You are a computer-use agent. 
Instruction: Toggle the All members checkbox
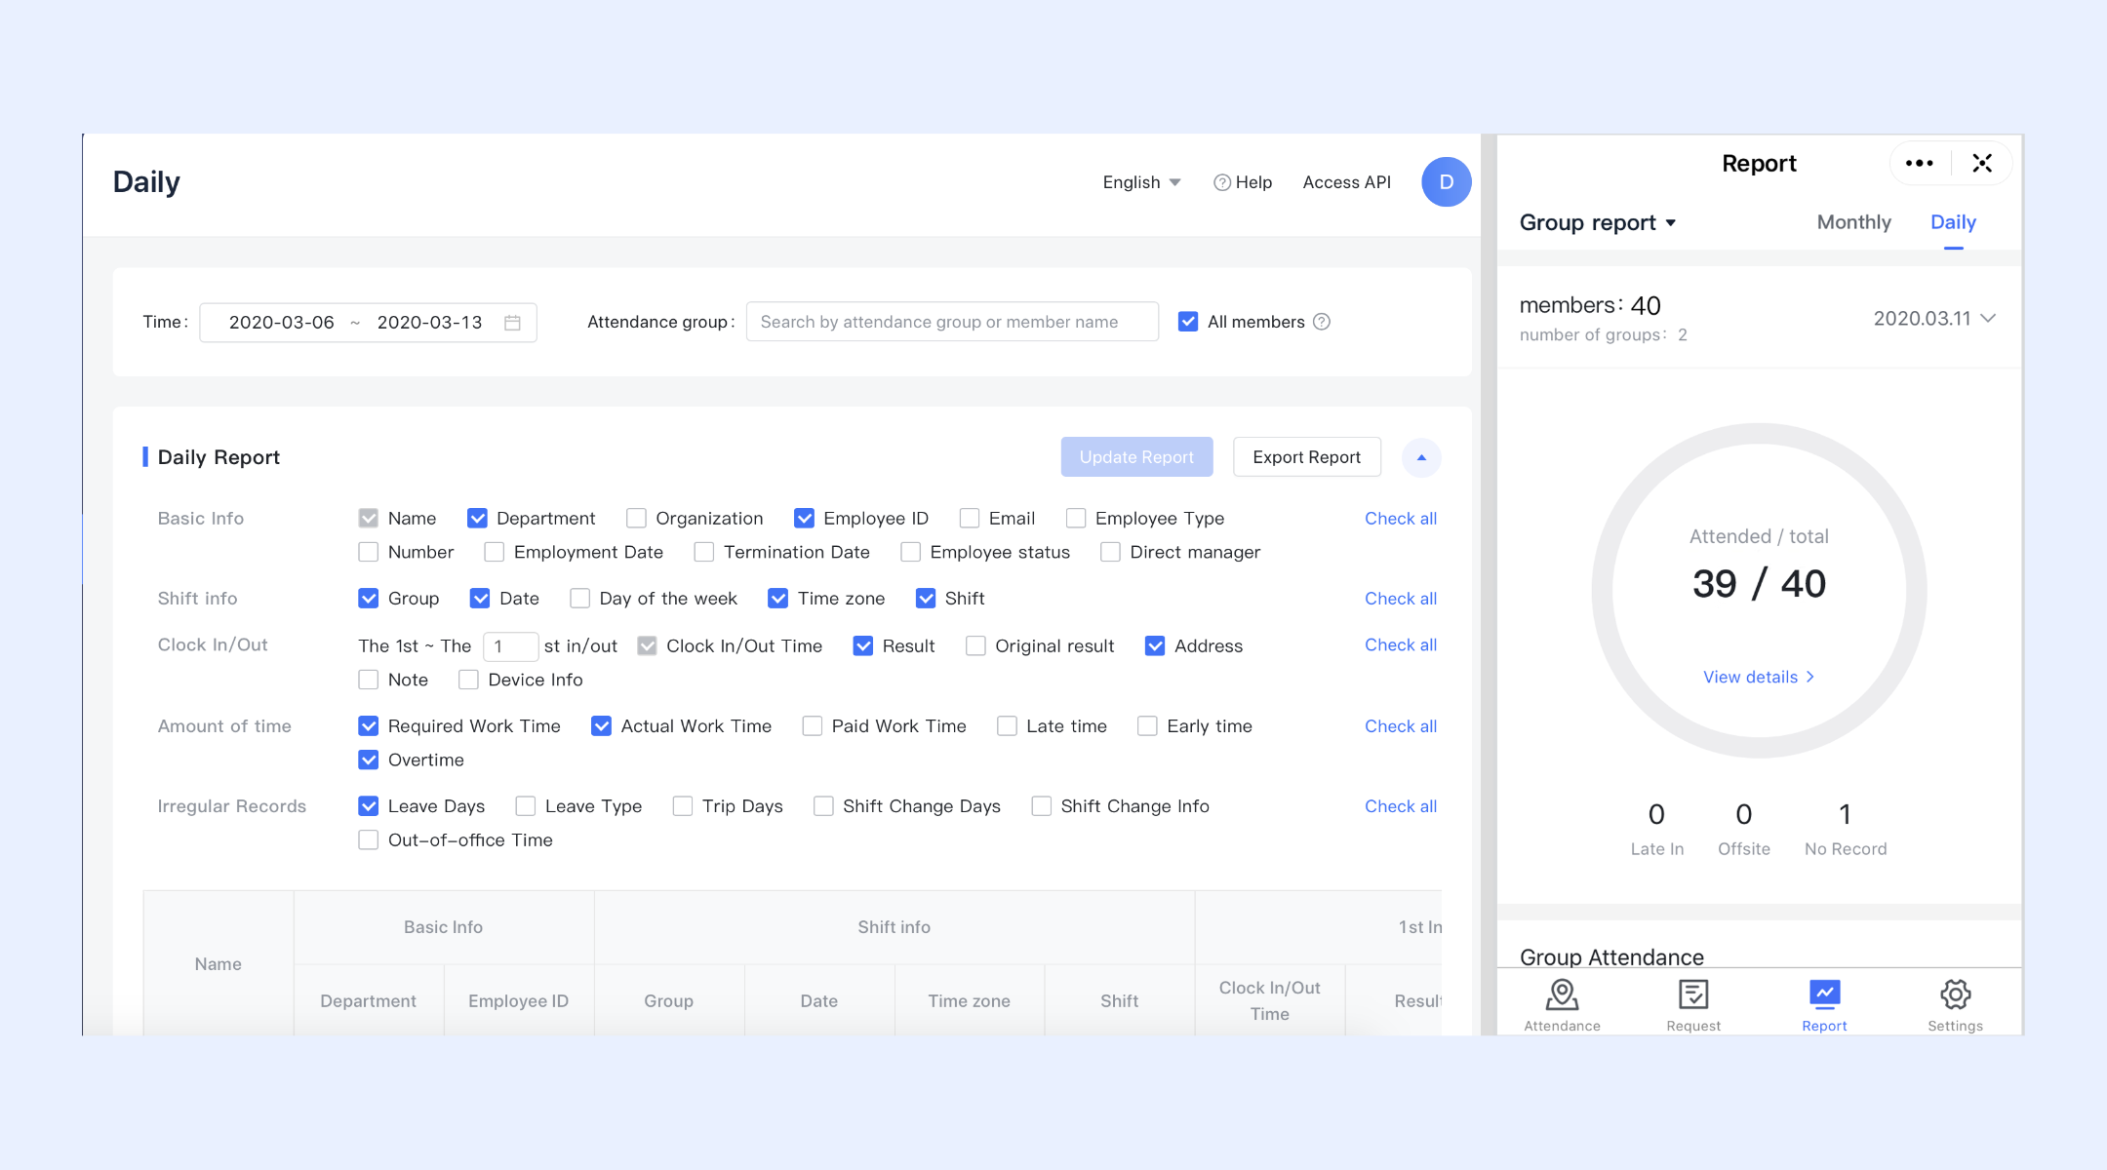point(1188,322)
